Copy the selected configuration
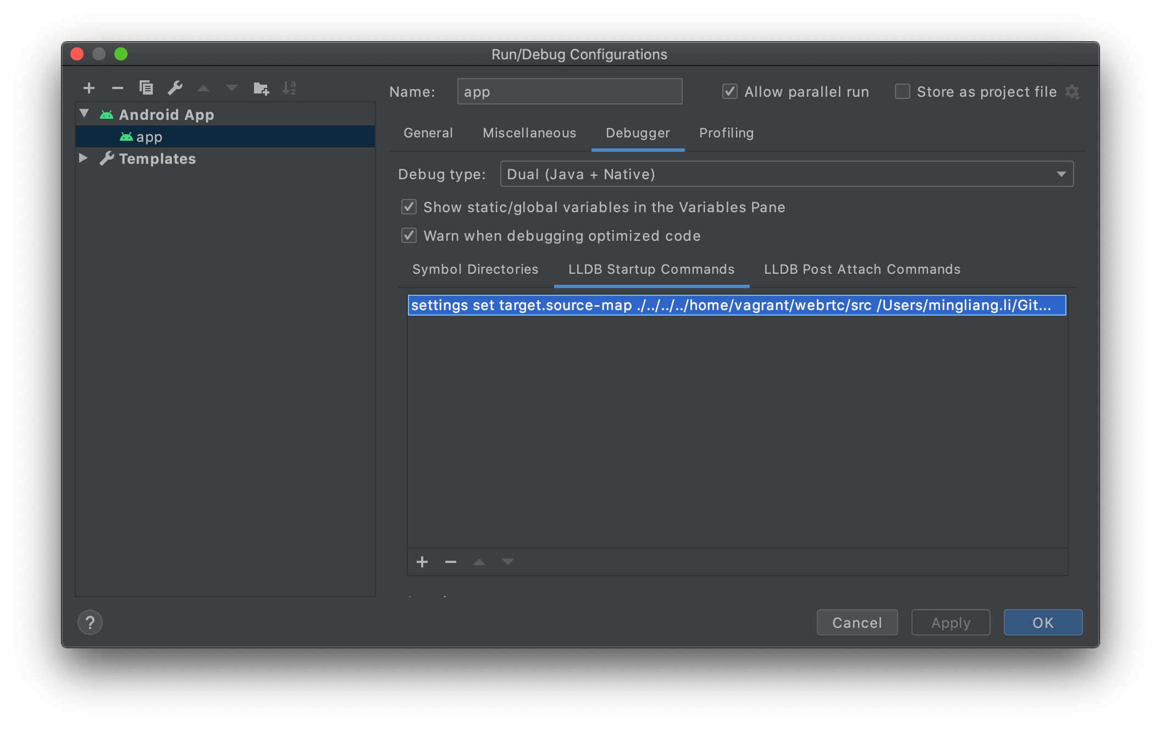This screenshot has width=1161, height=729. [x=146, y=88]
